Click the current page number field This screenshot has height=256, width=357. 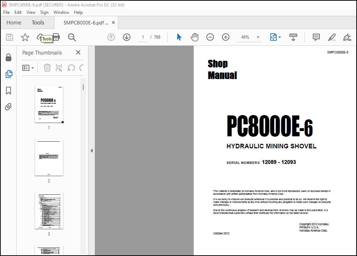tap(143, 37)
